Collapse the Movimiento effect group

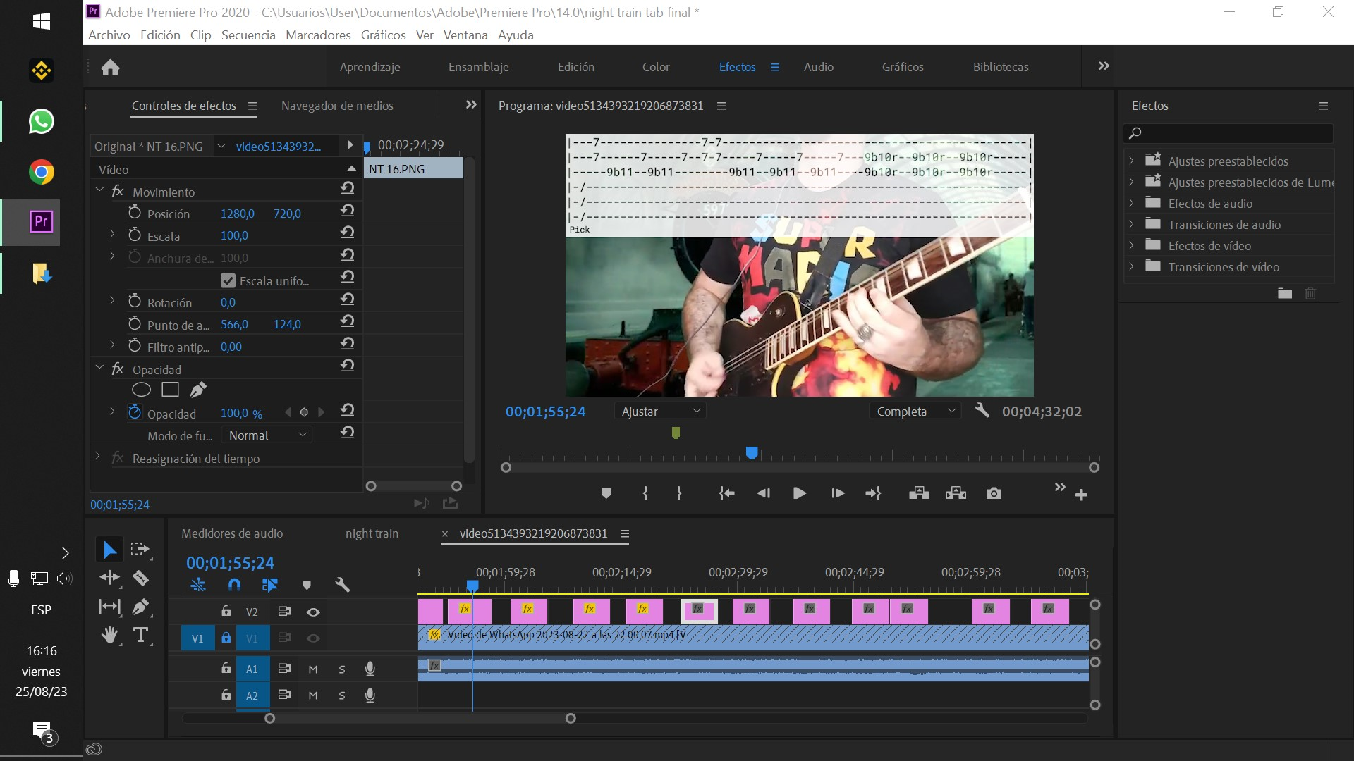99,190
